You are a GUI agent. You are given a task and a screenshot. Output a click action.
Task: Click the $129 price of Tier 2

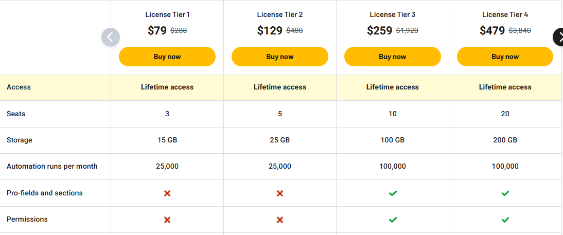click(270, 31)
